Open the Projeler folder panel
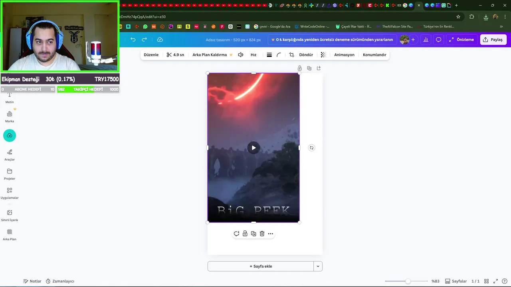 click(x=10, y=174)
